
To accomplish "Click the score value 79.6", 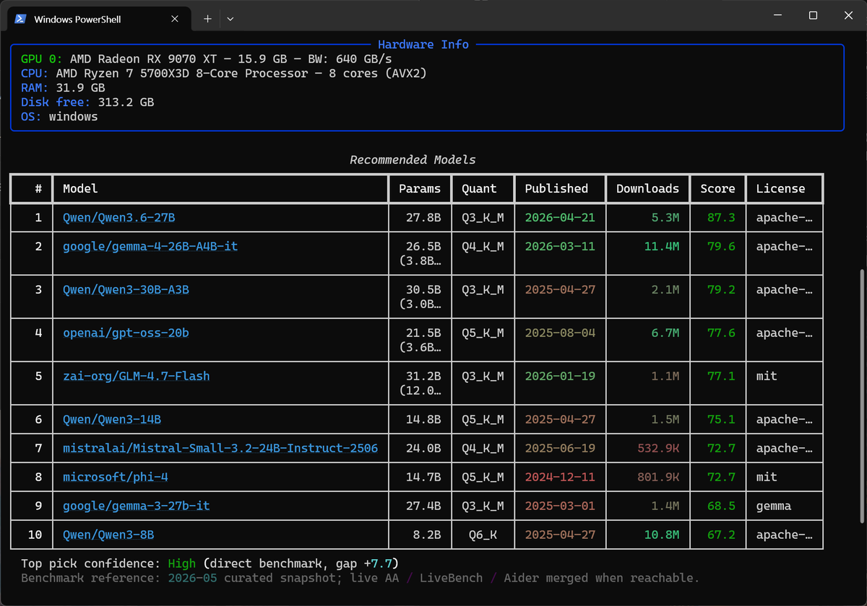I will click(x=721, y=246).
